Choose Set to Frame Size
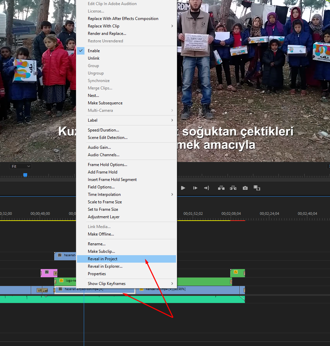 127,209
